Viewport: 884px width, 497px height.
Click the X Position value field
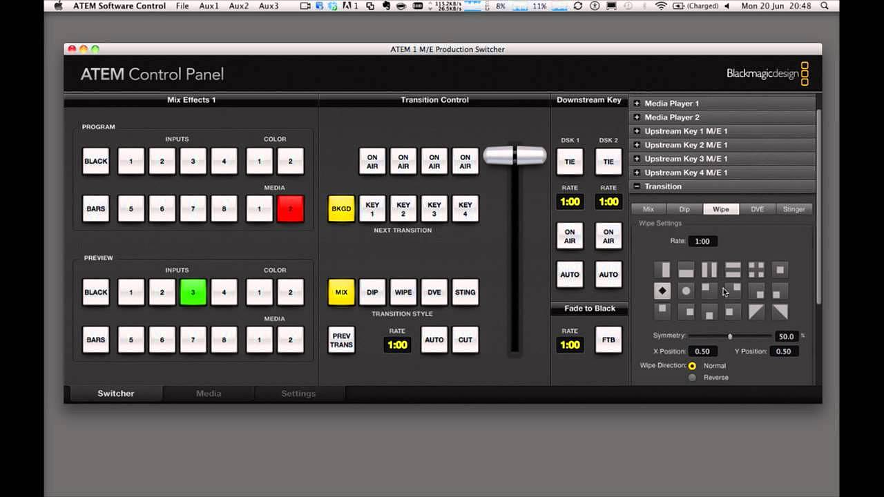point(702,351)
